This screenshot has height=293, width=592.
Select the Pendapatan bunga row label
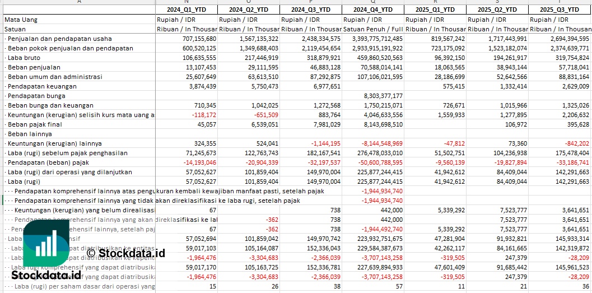[x=36, y=96]
